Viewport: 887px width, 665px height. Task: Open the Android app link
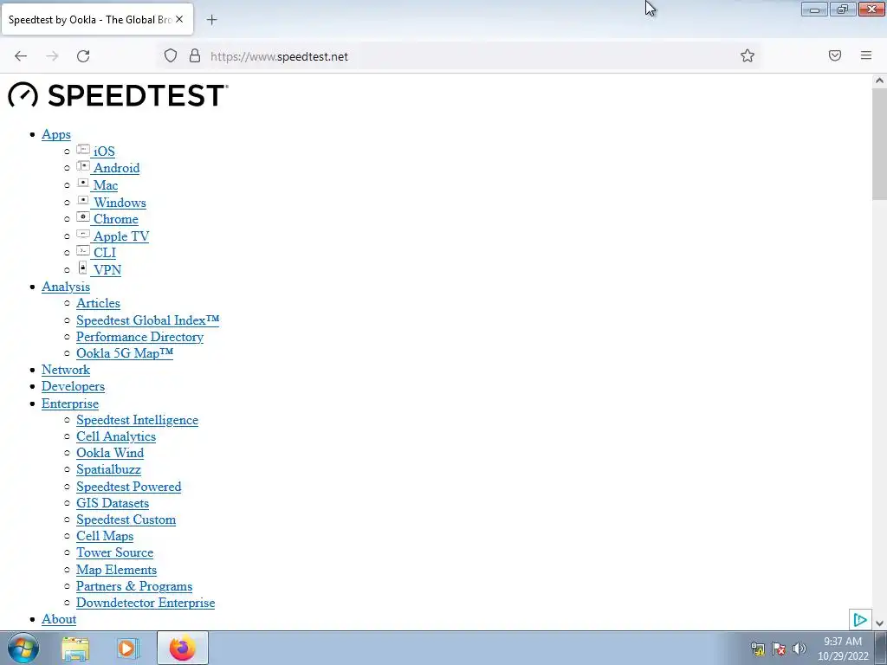[x=117, y=168]
